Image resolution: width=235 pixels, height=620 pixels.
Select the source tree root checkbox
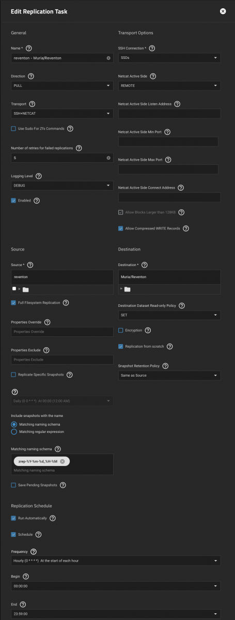tap(14, 289)
